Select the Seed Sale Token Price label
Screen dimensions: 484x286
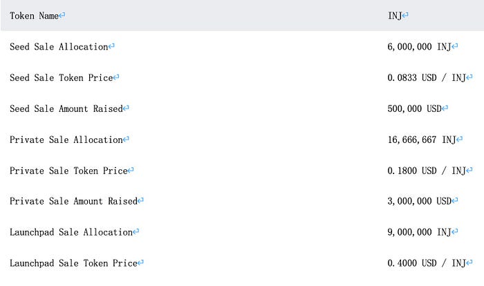click(x=61, y=78)
